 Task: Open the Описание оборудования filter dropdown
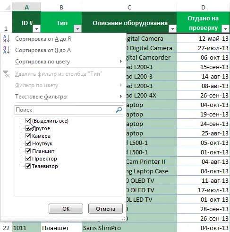172,29
